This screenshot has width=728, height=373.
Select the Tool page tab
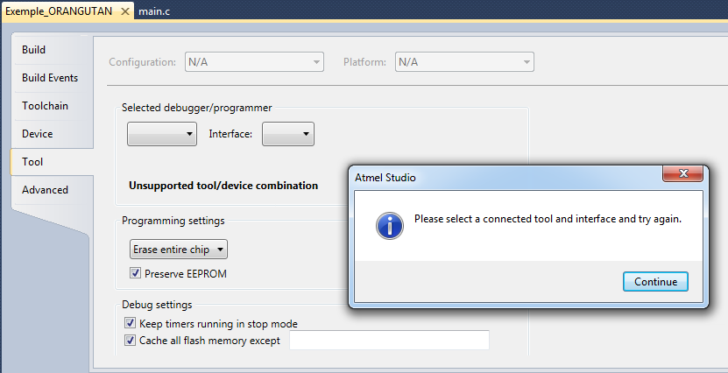pos(32,162)
